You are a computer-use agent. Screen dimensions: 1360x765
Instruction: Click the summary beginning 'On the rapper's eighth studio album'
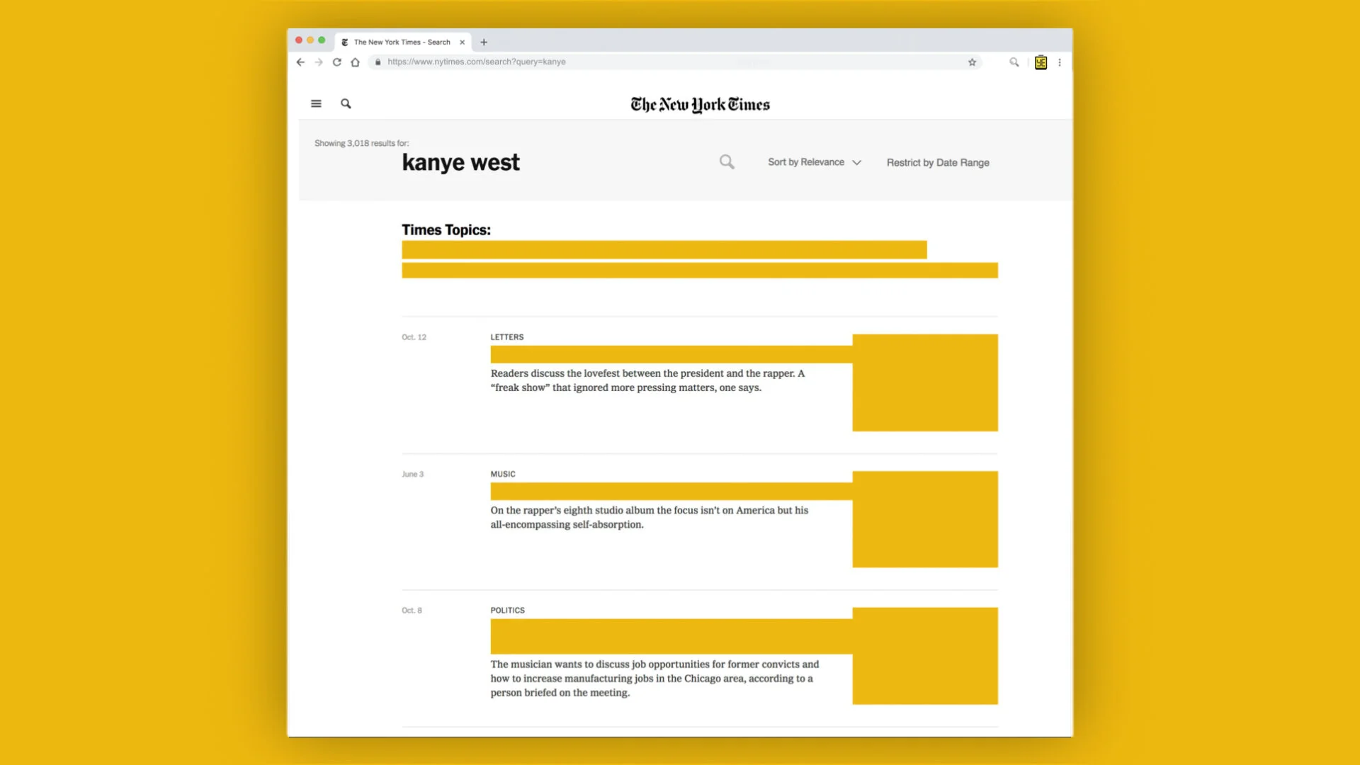[650, 517]
